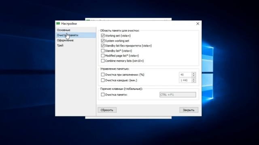Enable Очистка каждые (мин.) checkbox
The image size is (259, 145).
pyautogui.click(x=103, y=80)
